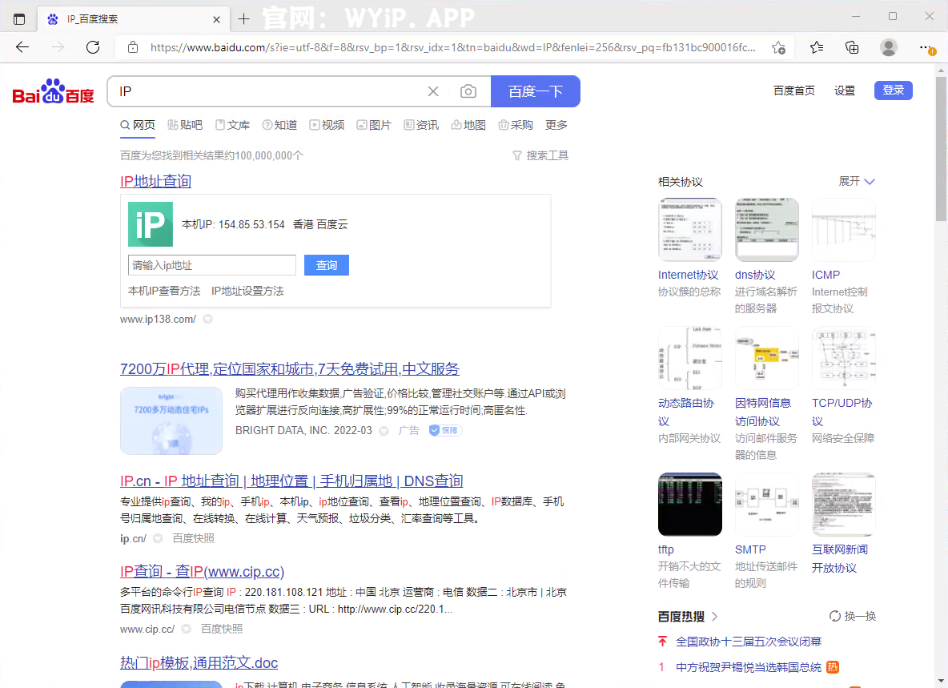Open browser settings and more menu
Image resolution: width=948 pixels, height=688 pixels.
[926, 47]
